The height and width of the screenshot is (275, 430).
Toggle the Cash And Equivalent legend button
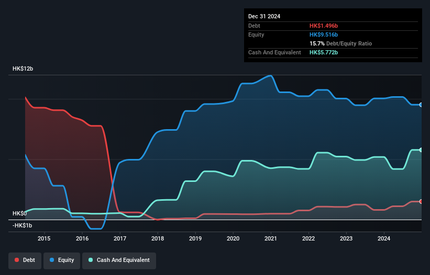pyautogui.click(x=119, y=261)
